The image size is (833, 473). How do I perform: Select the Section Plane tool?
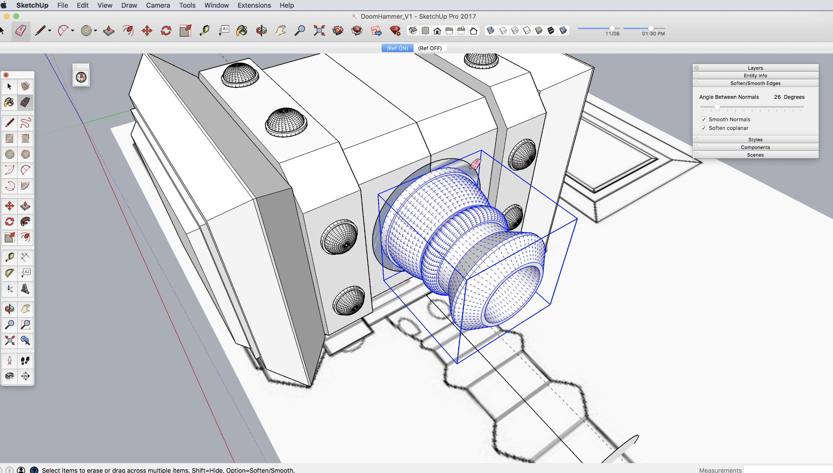point(25,376)
